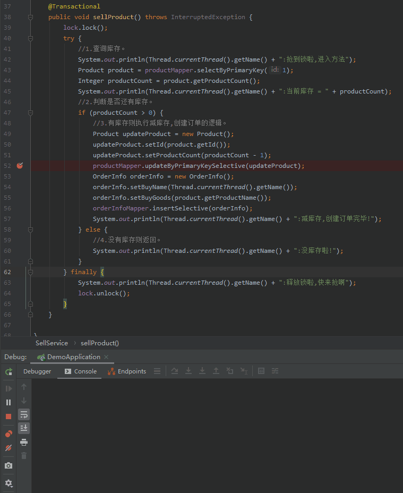Open Evaluate Expression calculator
Screen dimensions: 403x493
(x=261, y=371)
